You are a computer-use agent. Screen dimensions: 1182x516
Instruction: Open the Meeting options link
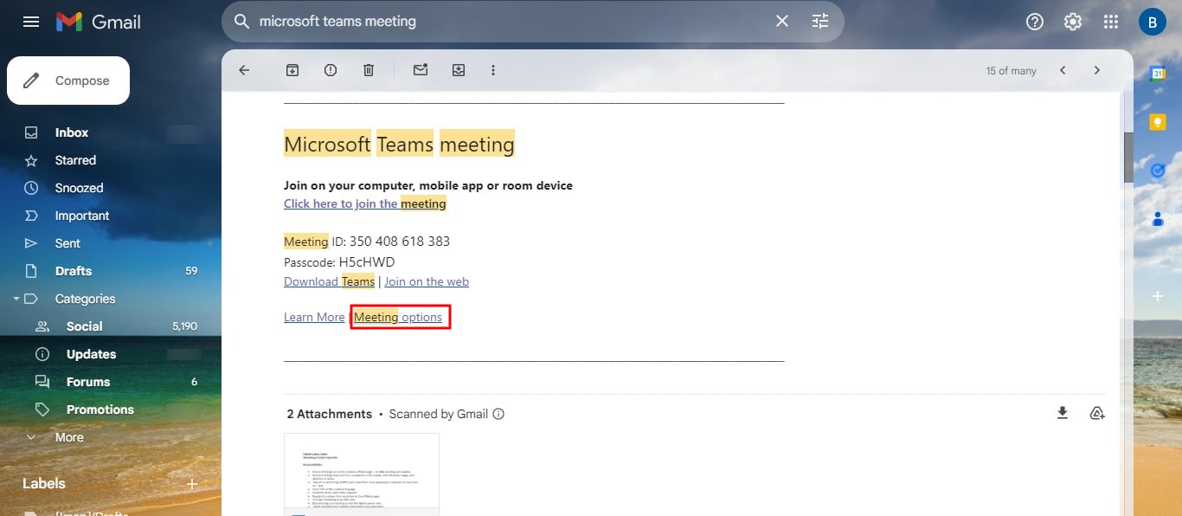398,317
